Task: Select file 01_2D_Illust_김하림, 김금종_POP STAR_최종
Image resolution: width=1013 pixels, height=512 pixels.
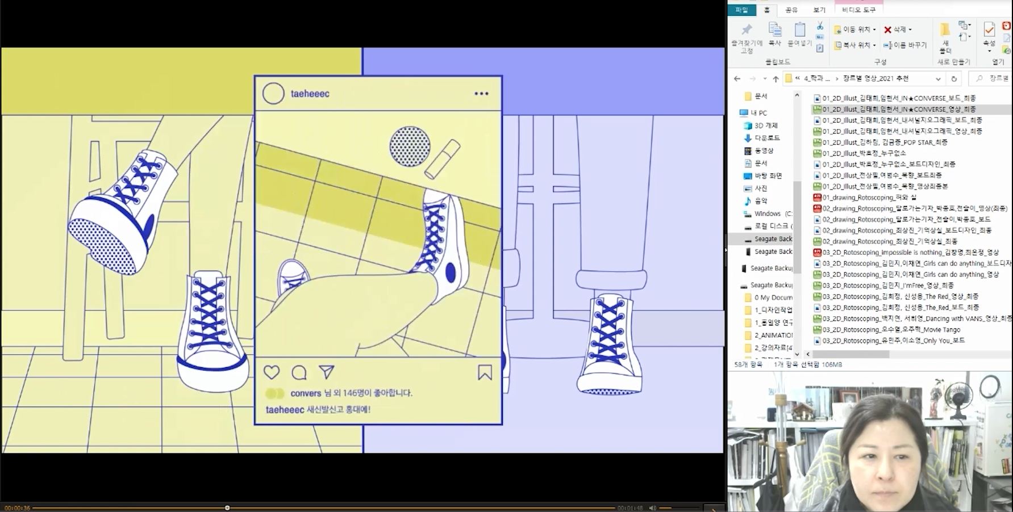Action: (x=879, y=142)
